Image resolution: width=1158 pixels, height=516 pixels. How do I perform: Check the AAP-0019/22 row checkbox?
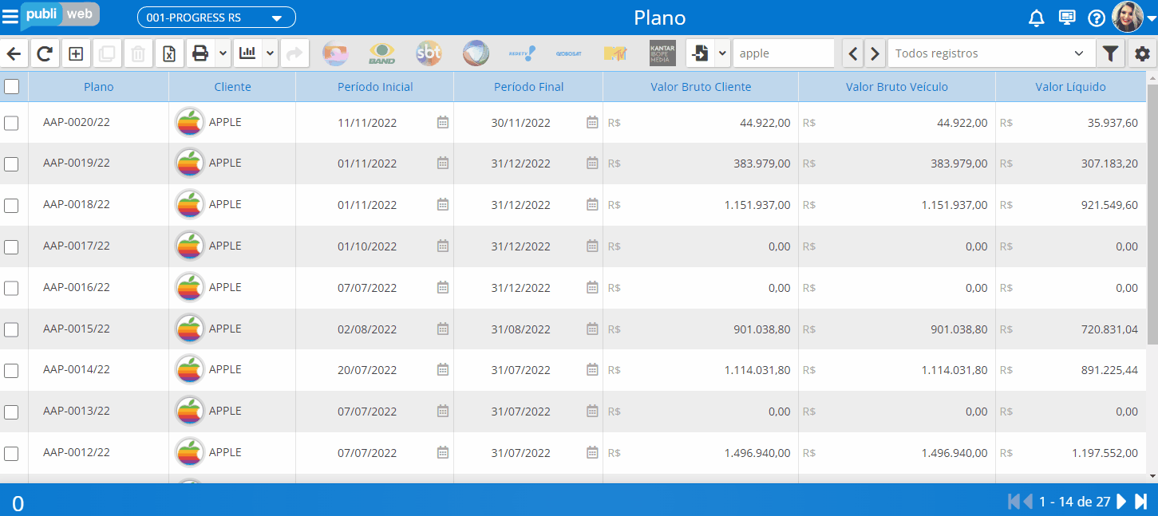11,164
